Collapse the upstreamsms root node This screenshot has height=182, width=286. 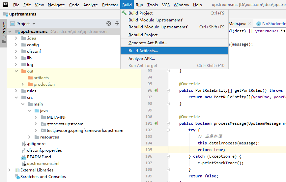[x=10, y=32]
